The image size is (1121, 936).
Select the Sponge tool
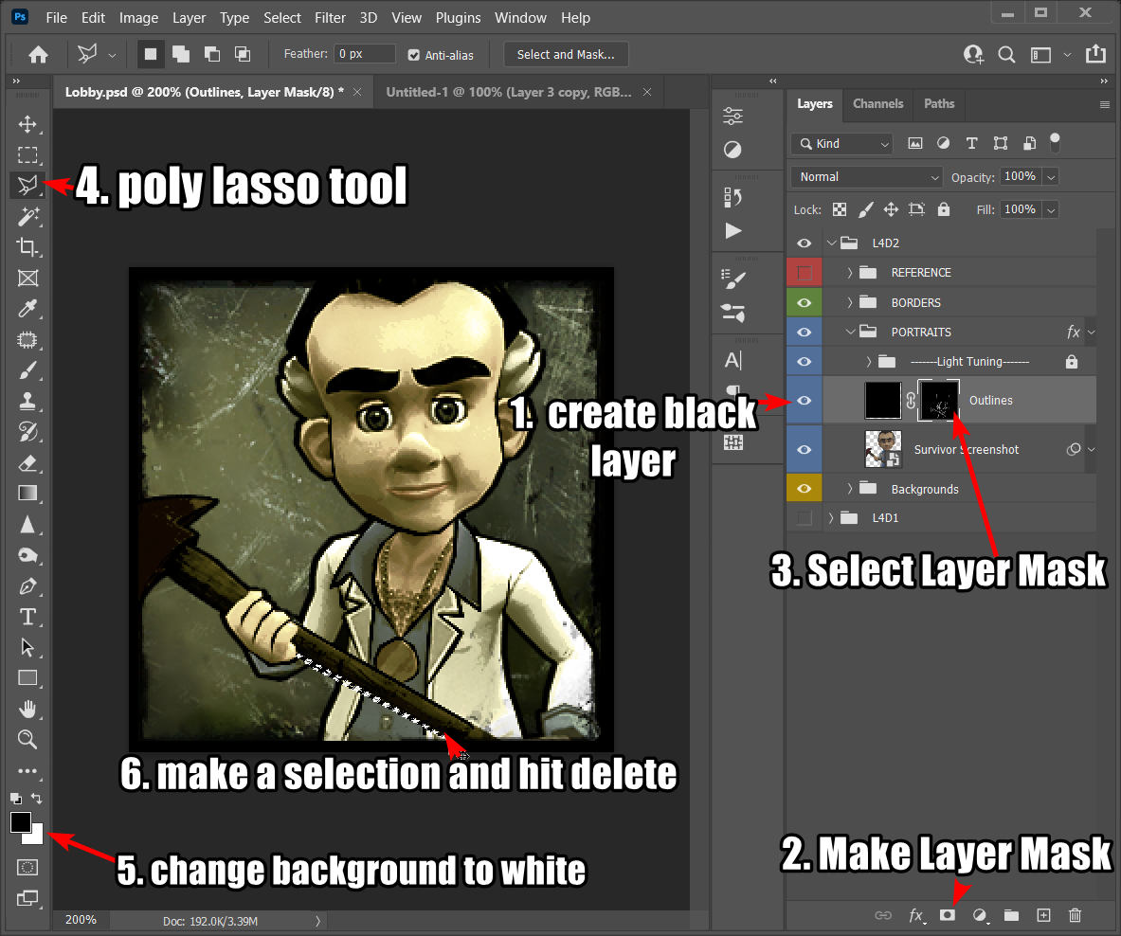point(27,555)
